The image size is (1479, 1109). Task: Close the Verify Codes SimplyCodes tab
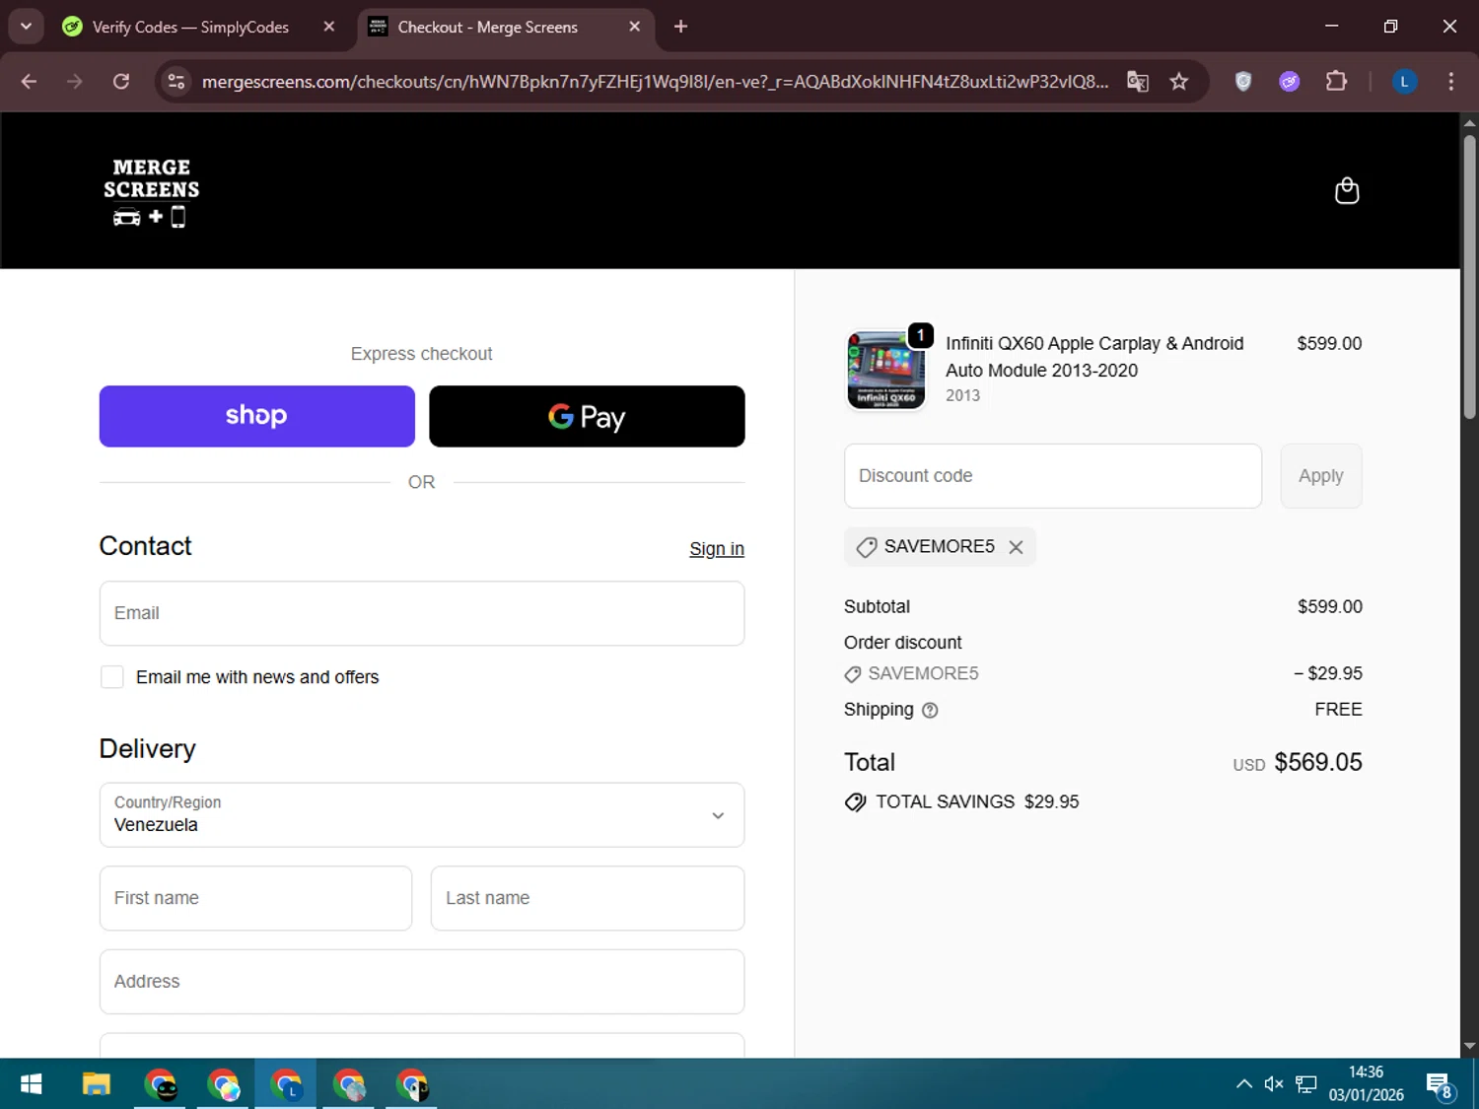[329, 27]
